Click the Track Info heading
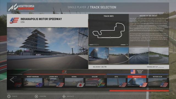This screenshot has height=99, width=176. point(109,16)
